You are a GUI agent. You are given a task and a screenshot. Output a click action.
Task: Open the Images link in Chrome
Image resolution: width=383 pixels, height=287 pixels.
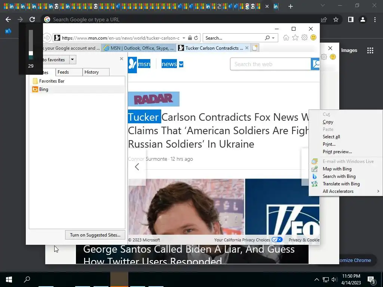tap(349, 50)
